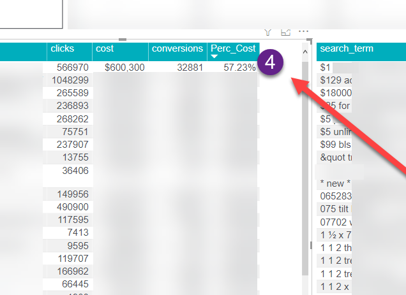
Task: Click the filter icon above the table visual
Action: click(268, 31)
